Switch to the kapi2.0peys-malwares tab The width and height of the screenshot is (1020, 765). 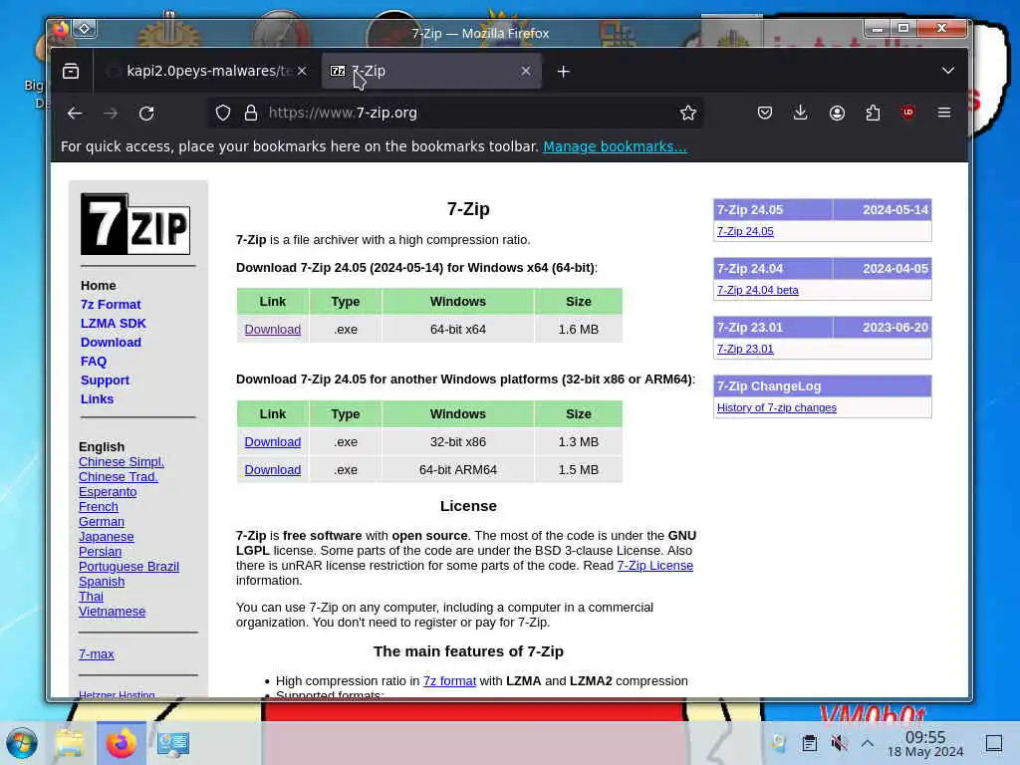point(207,71)
